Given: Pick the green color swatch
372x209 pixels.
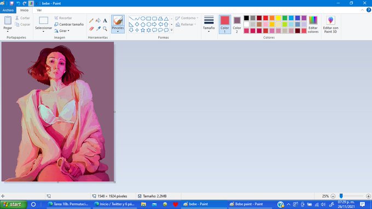Looking at the screenshot, I should pos(284,18).
